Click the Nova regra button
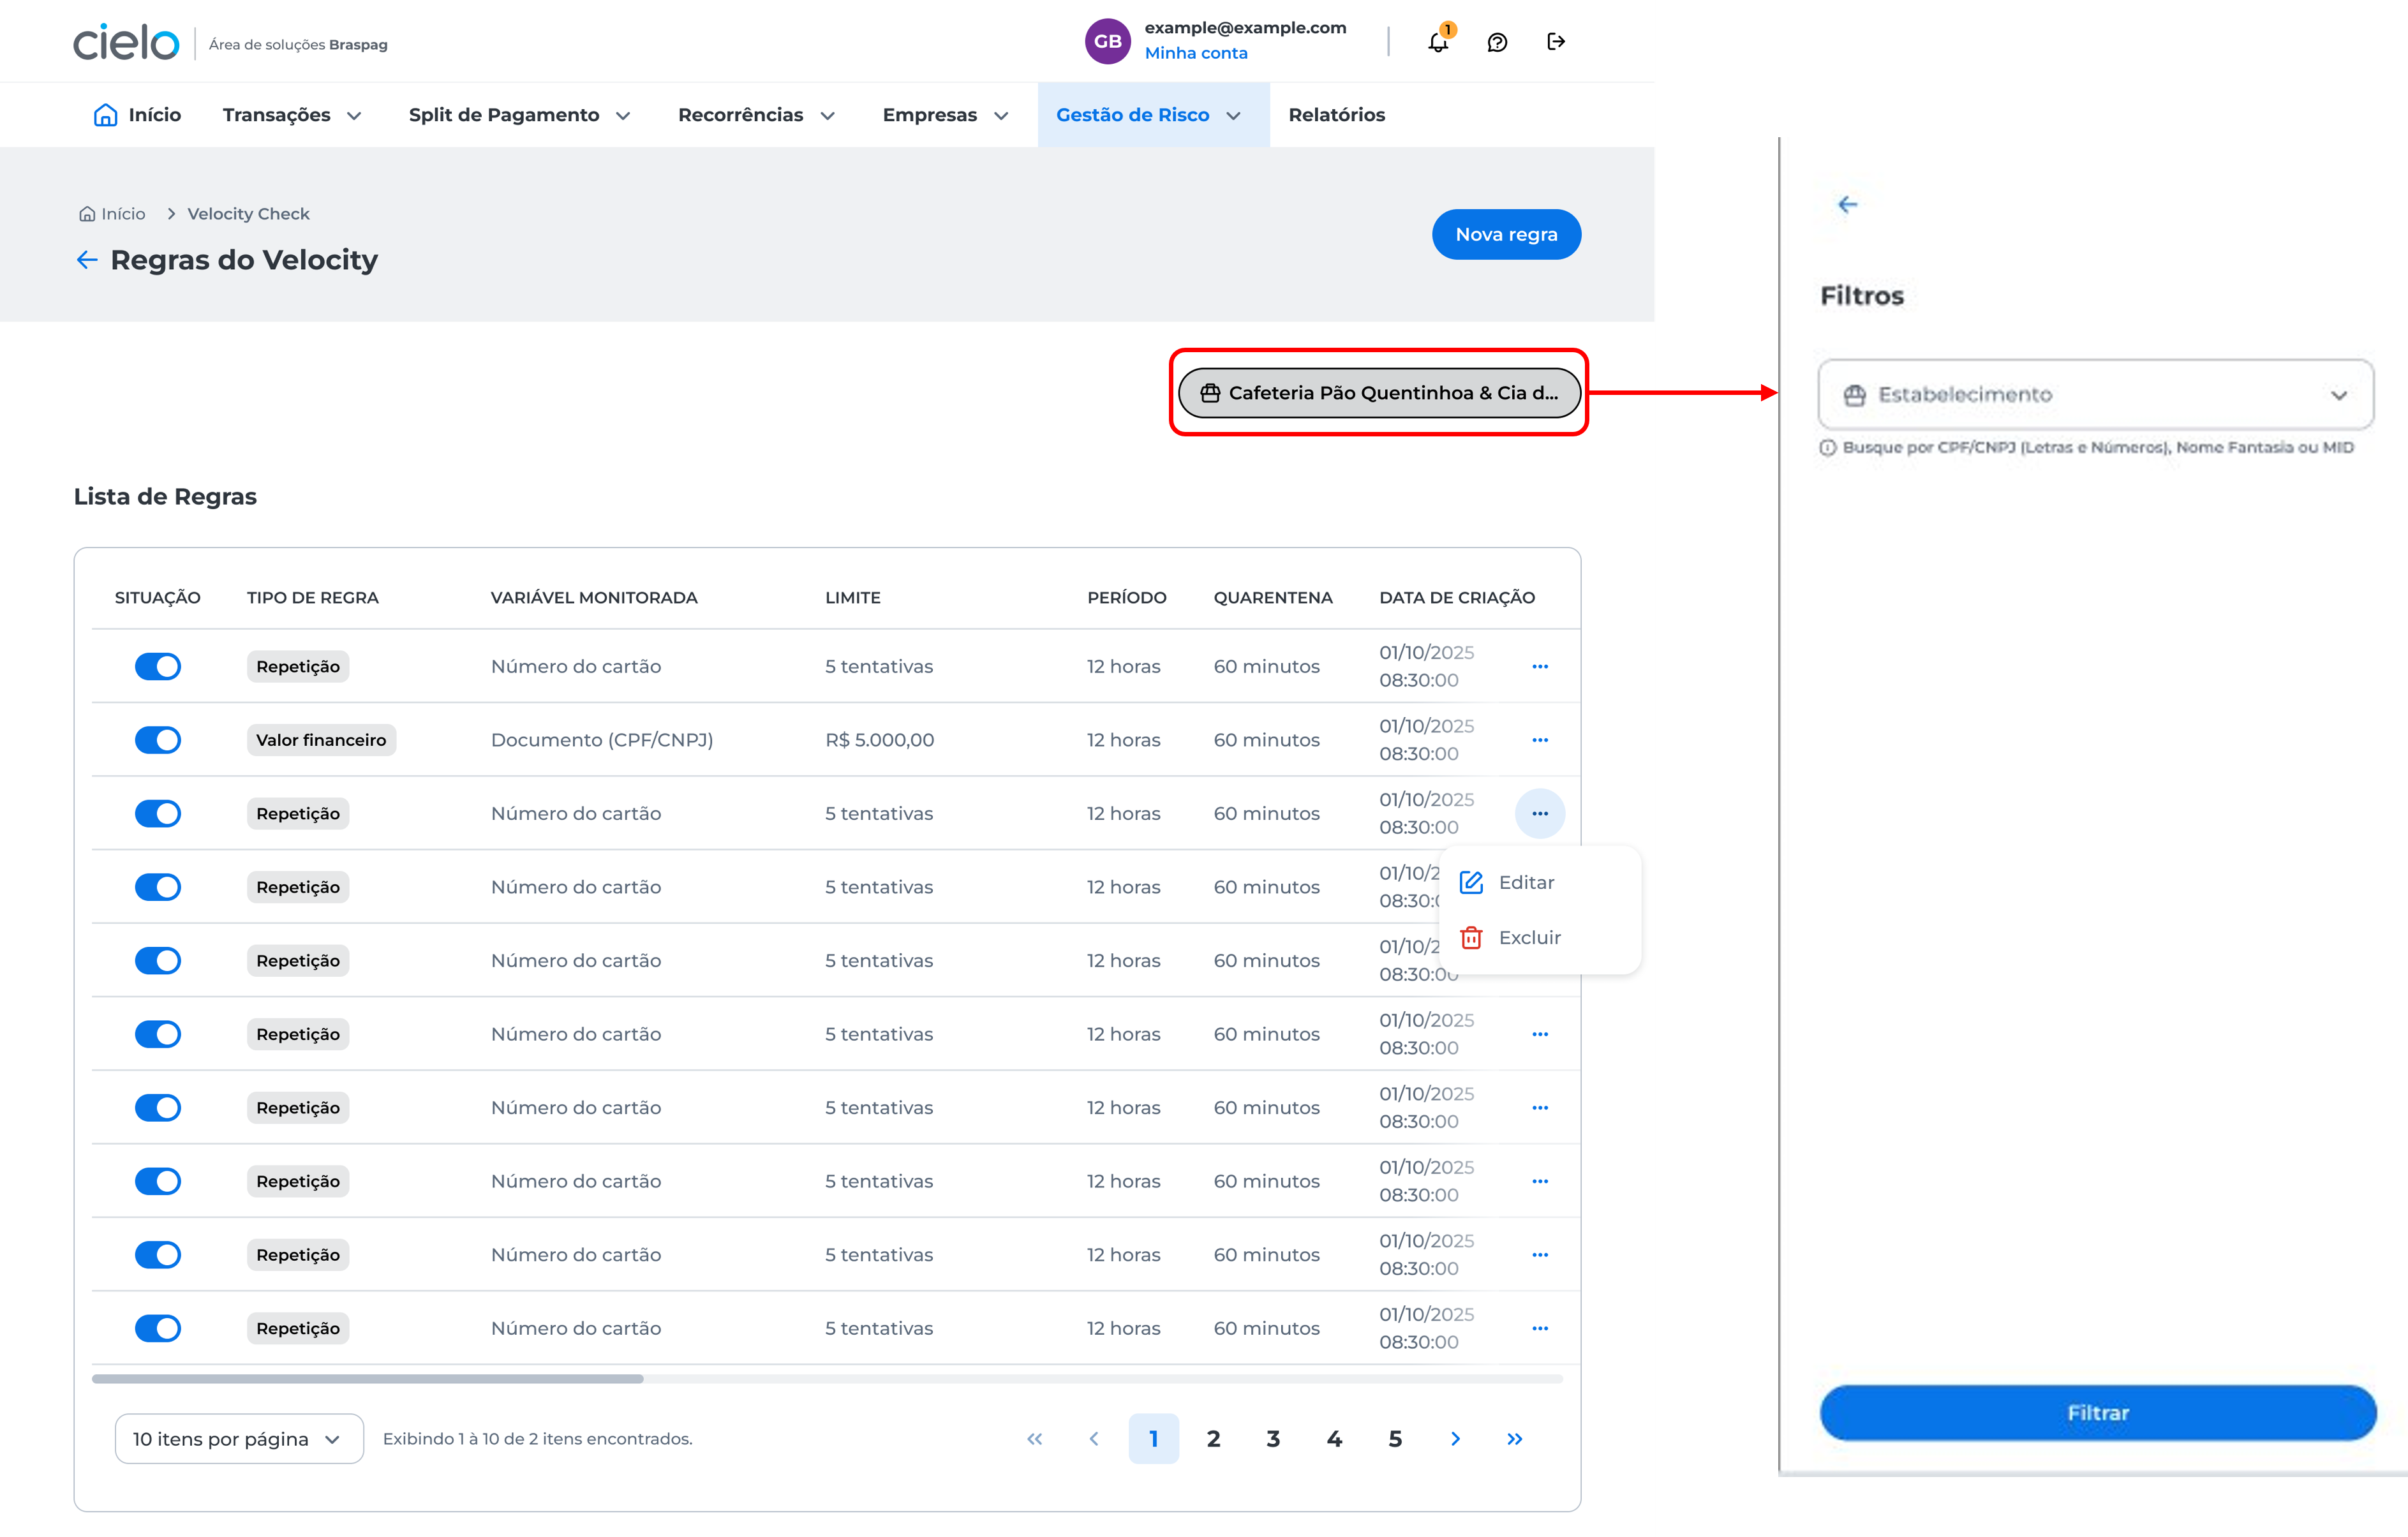Screen dimensions: 2408x1537 (1506, 234)
